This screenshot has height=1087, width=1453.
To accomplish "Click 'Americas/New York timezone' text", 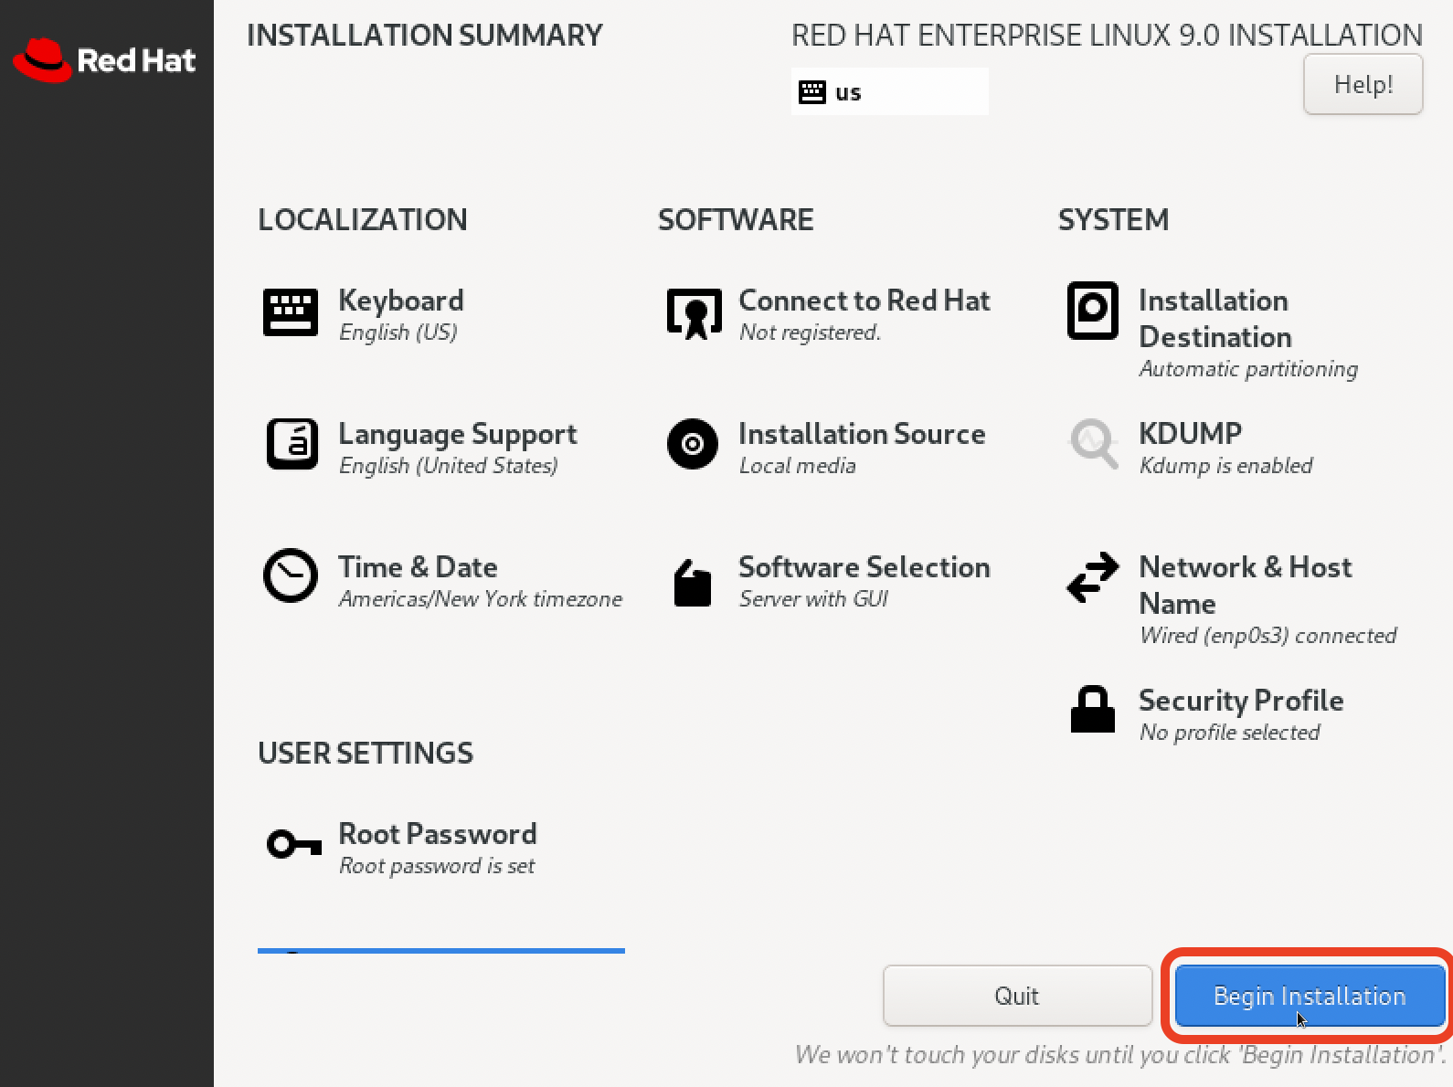I will coord(481,599).
